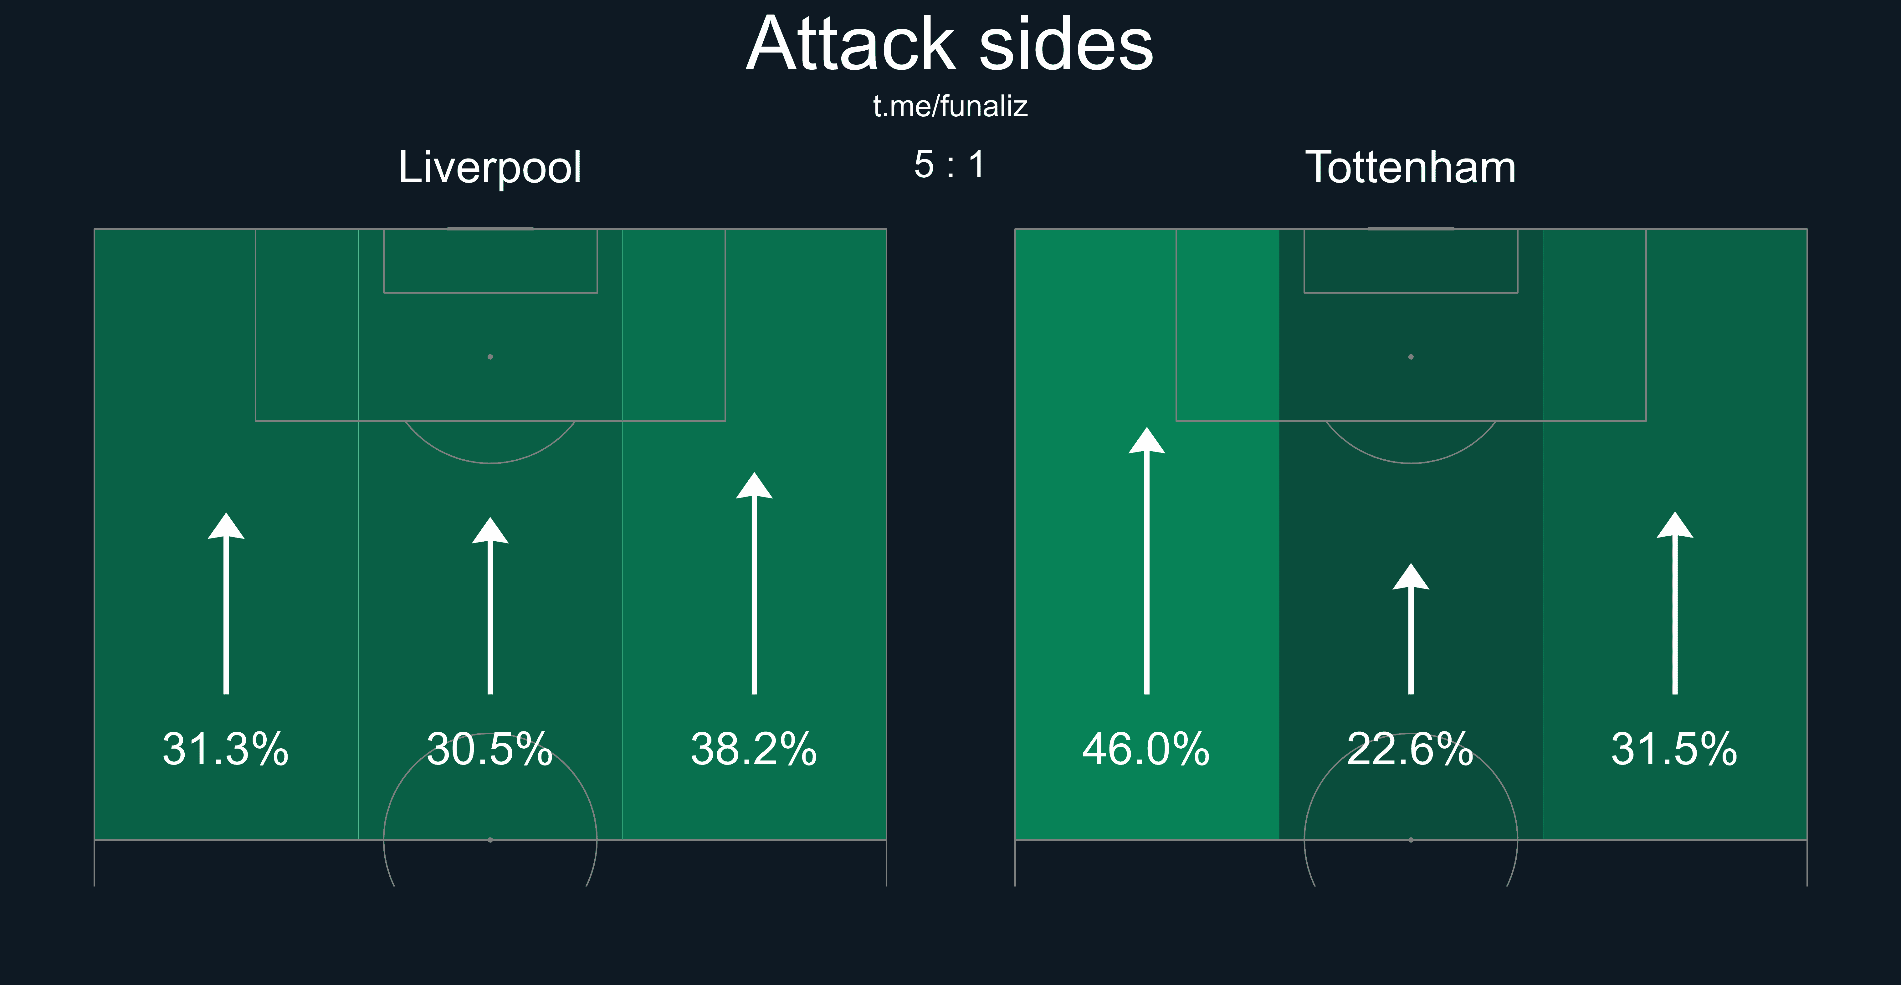The height and width of the screenshot is (985, 1901).
Task: Click the 31.5% percentage label
Action: pos(1674,749)
